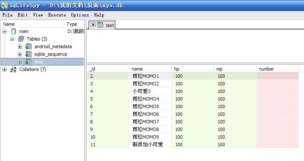Click the main database cylinder icon
The image size is (304, 161).
tap(14, 31)
